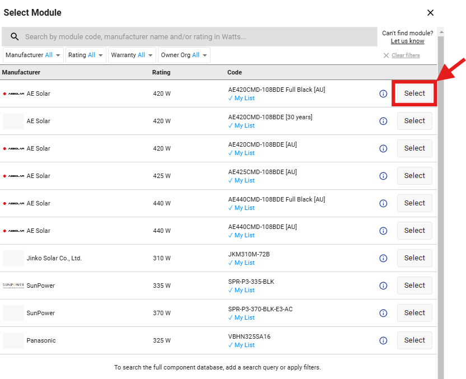466x379 pixels.
Task: Click AE Solar logo in first row
Action: tap(13, 94)
